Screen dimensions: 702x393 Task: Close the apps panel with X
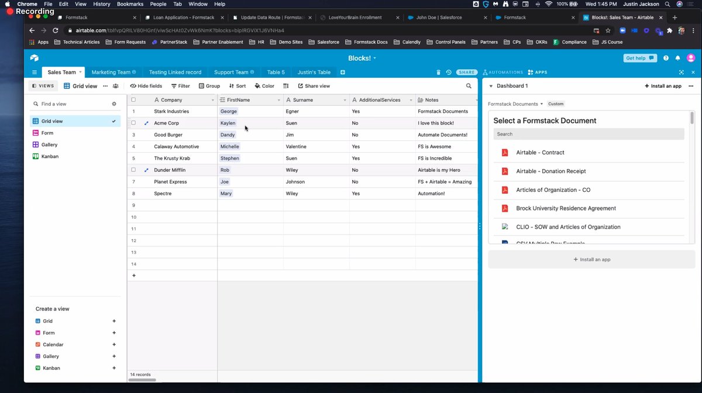pyautogui.click(x=692, y=73)
